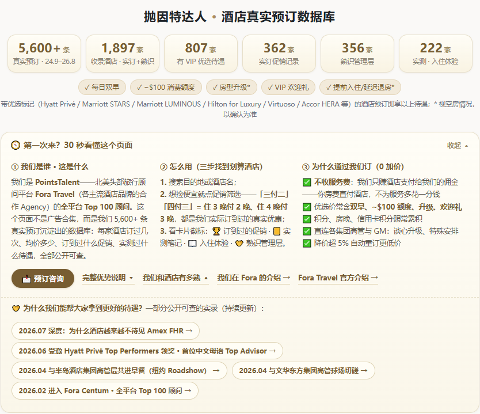
Task: Select the 807 有 VIP 优选待遇 card
Action: point(201,54)
